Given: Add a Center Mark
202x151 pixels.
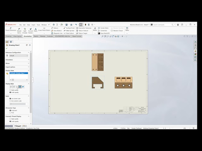Looking at the screenshot, I should click(103, 28).
